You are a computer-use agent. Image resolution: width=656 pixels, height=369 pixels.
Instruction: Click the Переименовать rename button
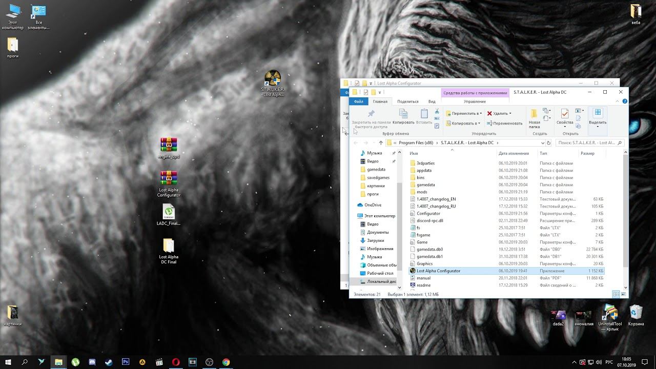click(505, 123)
